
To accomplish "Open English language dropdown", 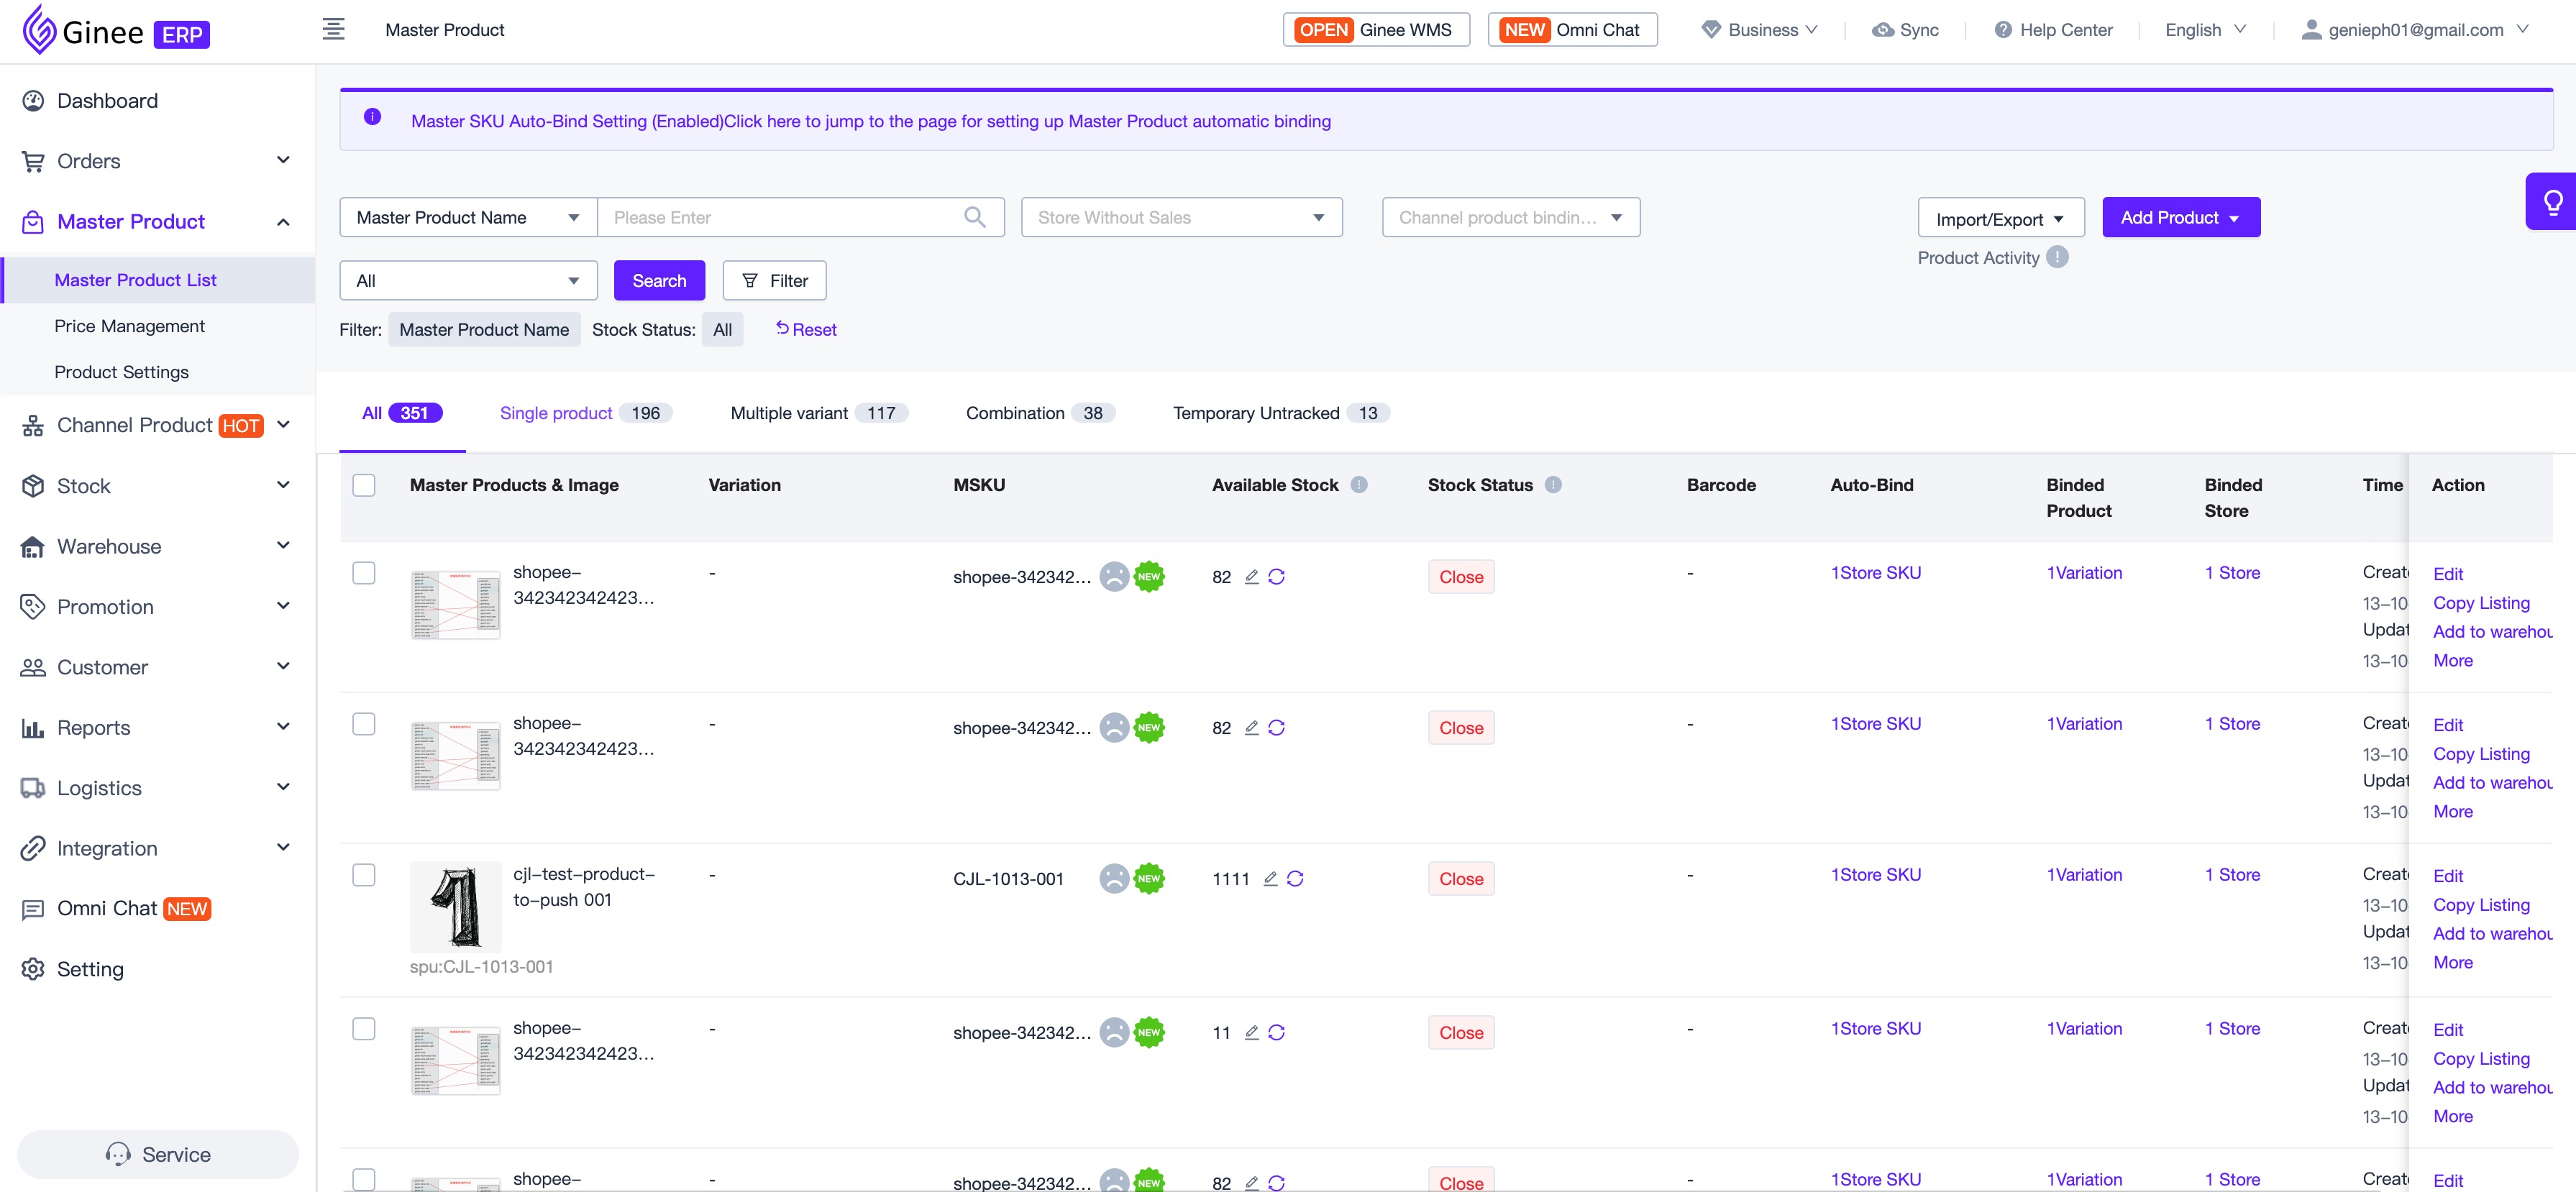I will (2205, 30).
